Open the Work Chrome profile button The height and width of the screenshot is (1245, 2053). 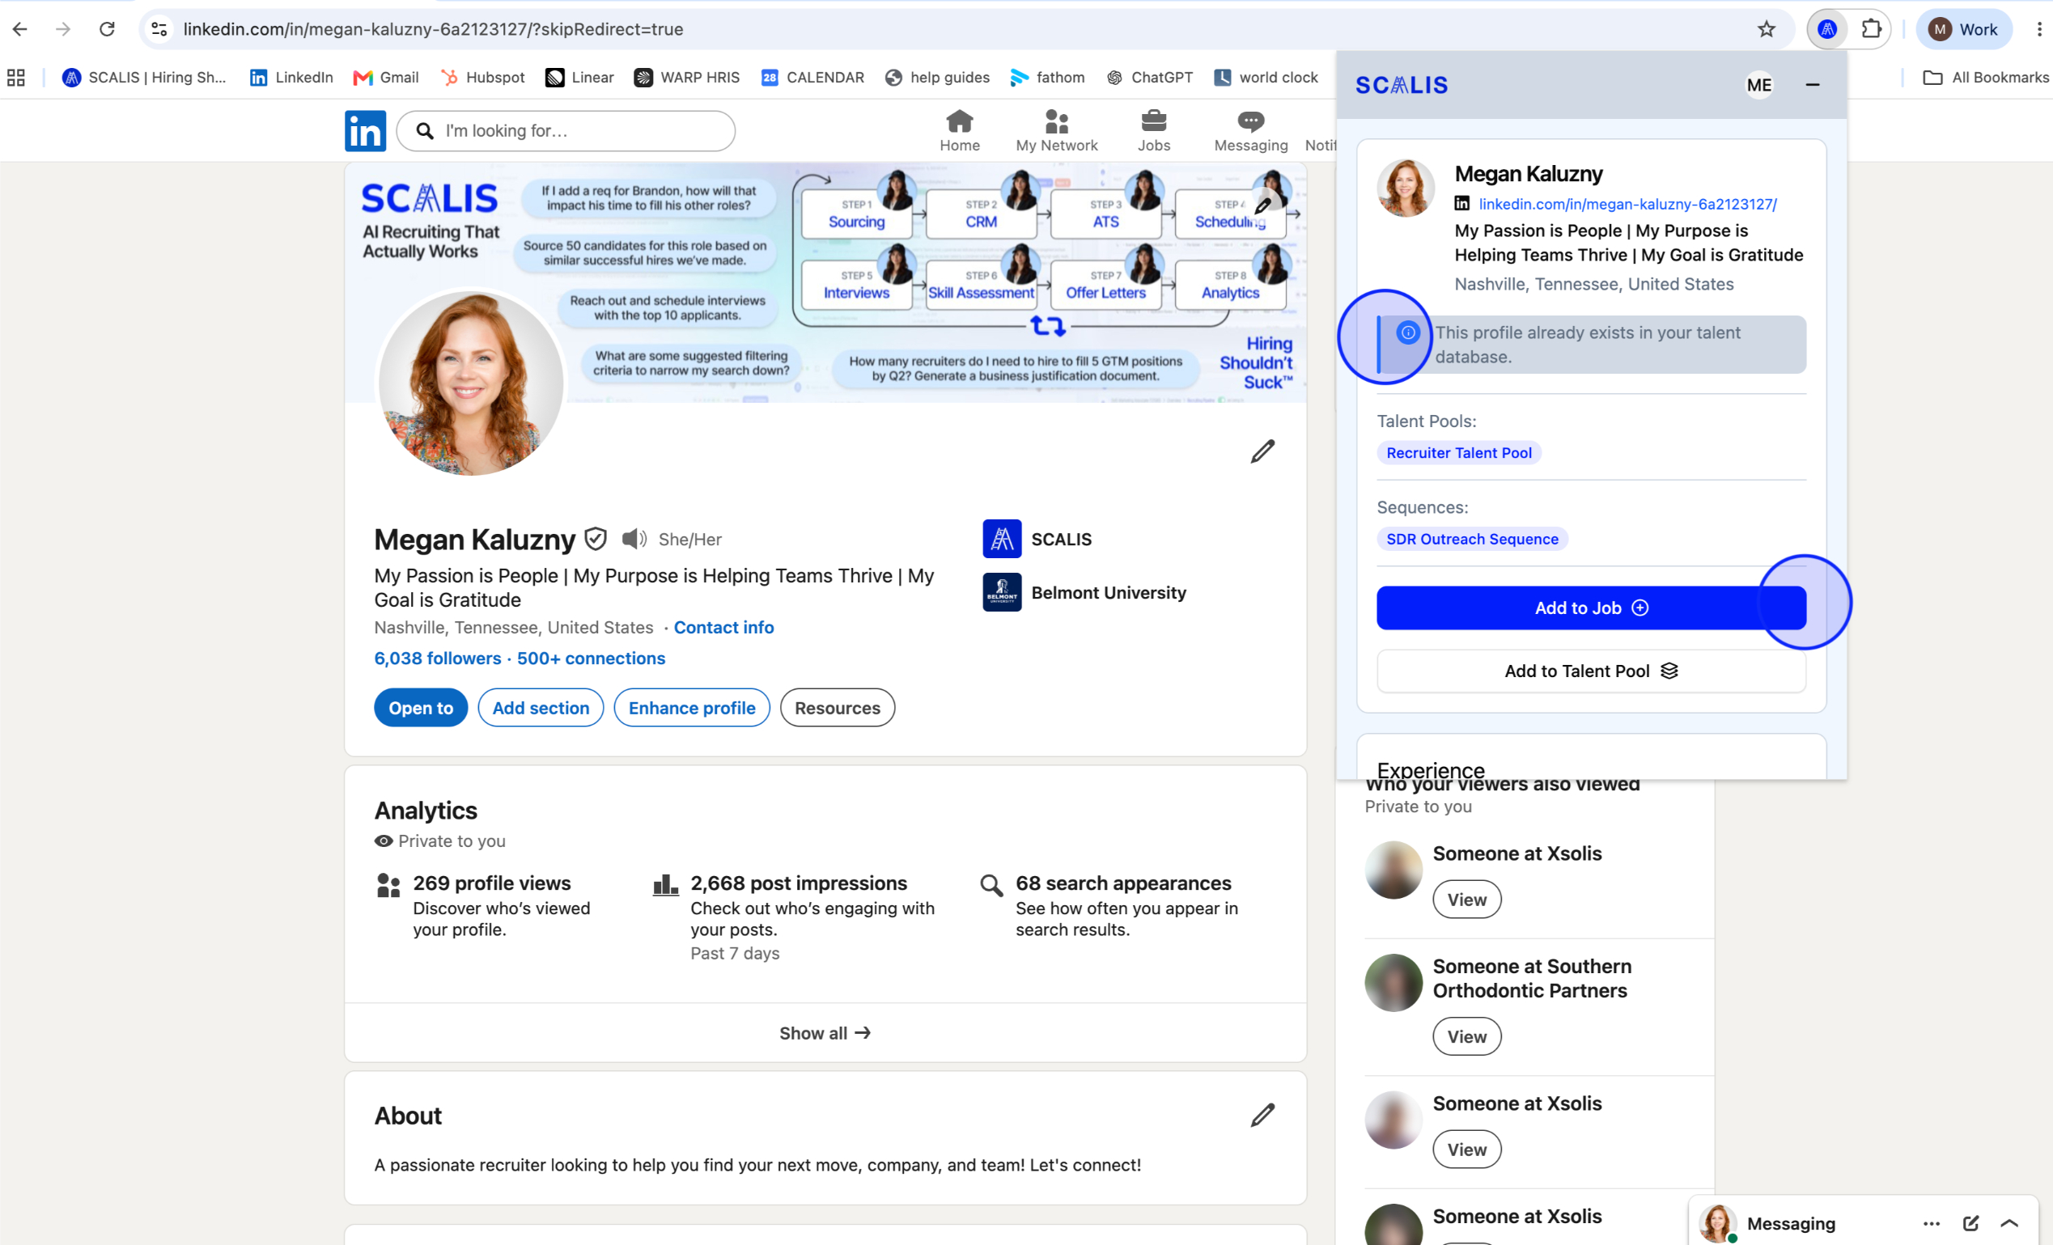click(1963, 29)
